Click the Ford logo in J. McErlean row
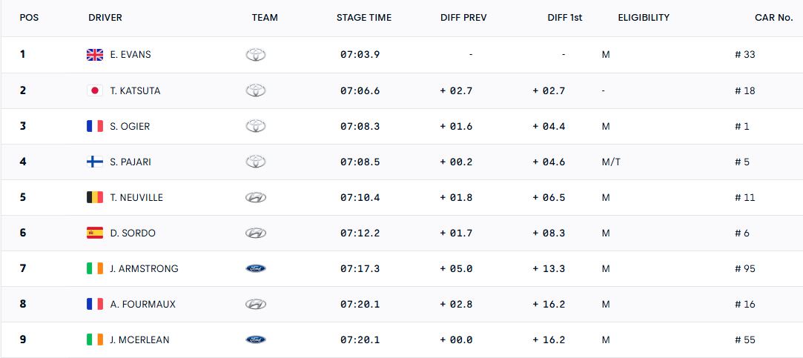 256,339
